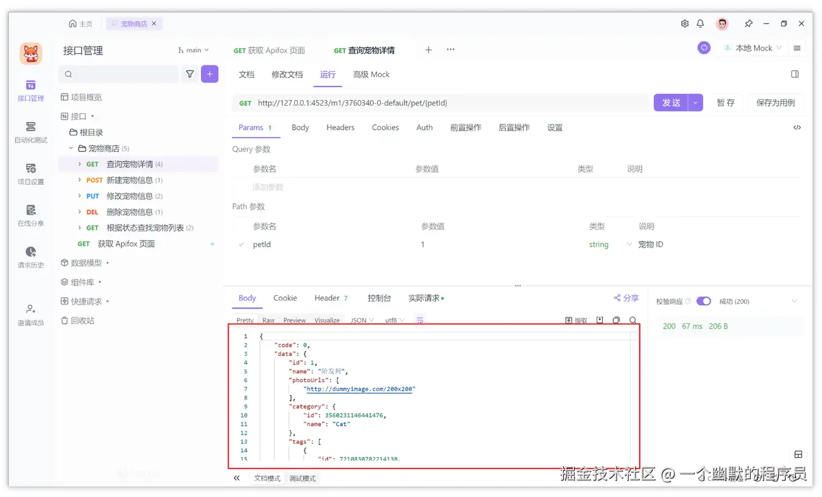Screen dimensions: 822x497
Task: Click the layout icon at bottom right
Action: [x=798, y=454]
